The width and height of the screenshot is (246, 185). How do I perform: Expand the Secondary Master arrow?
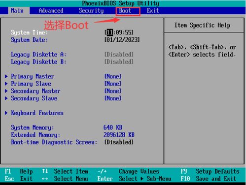click(x=6, y=91)
